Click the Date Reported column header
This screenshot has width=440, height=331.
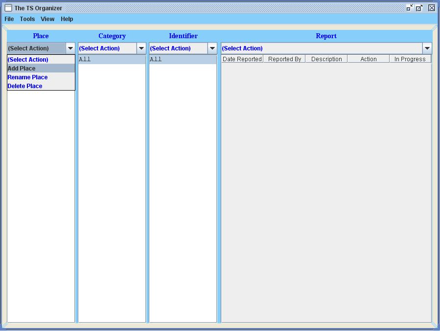coord(242,59)
